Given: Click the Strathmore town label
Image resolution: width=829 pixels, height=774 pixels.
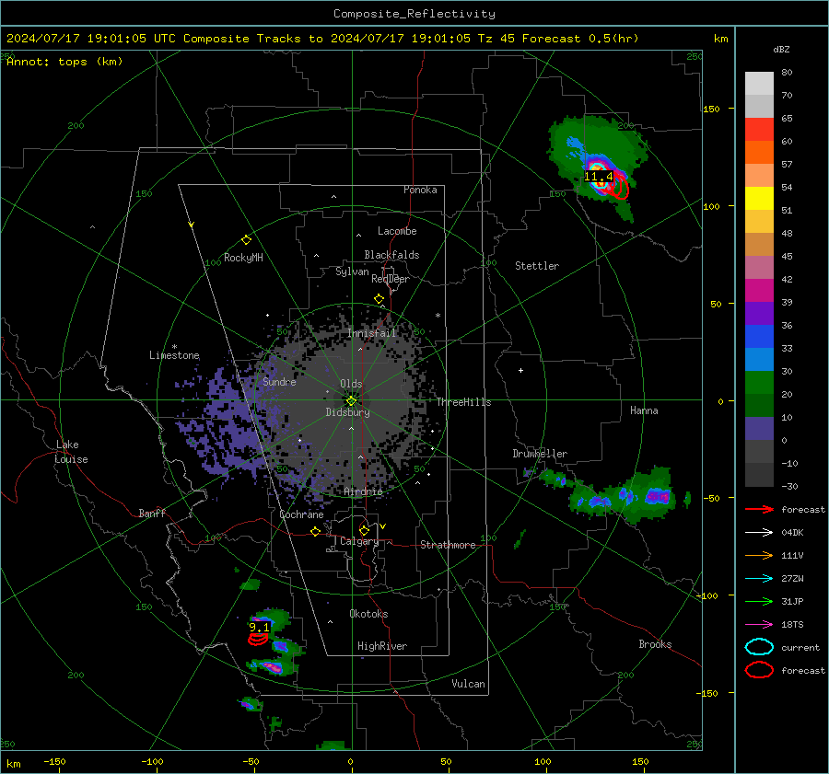Looking at the screenshot, I should 448,545.
